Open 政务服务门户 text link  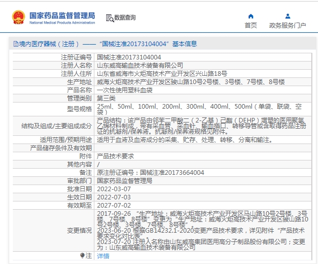(288, 25)
